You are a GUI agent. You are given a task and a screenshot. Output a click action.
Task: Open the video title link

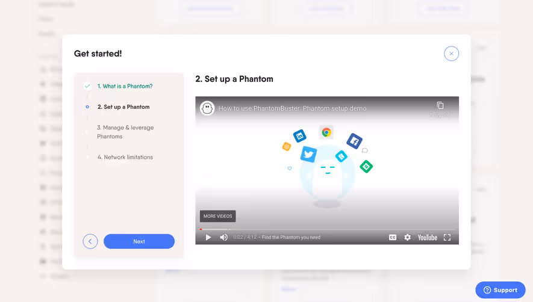click(x=292, y=108)
